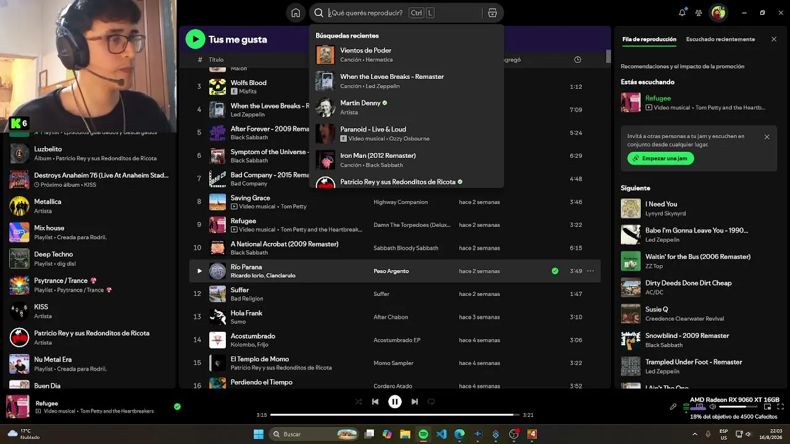The height and width of the screenshot is (444, 790).
Task: Toggle liked status of now playing Refugee
Action: pos(177,406)
